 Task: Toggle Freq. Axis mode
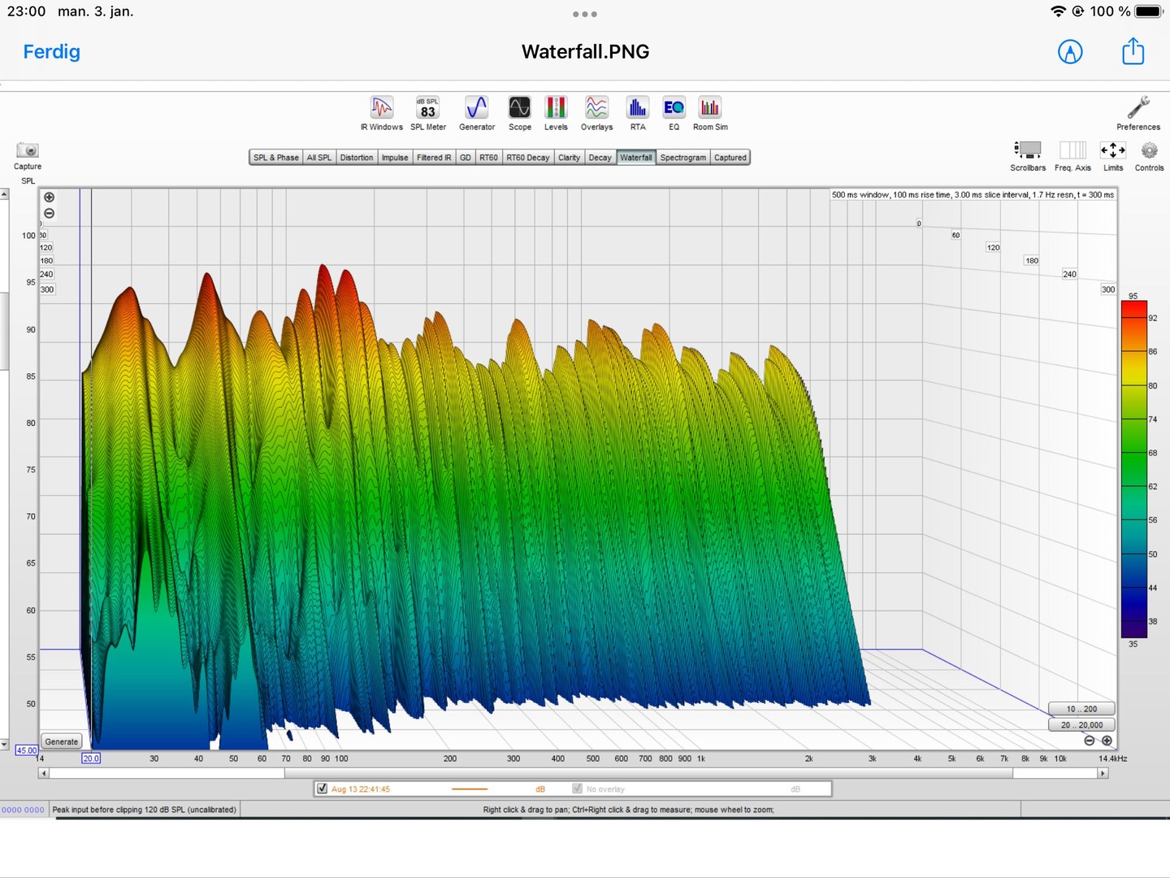1072,156
